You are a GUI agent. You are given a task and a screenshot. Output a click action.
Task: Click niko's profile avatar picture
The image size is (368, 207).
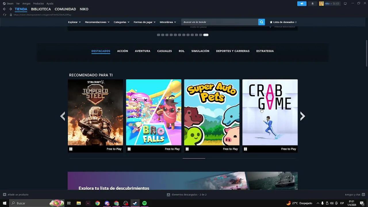[x=321, y=3]
